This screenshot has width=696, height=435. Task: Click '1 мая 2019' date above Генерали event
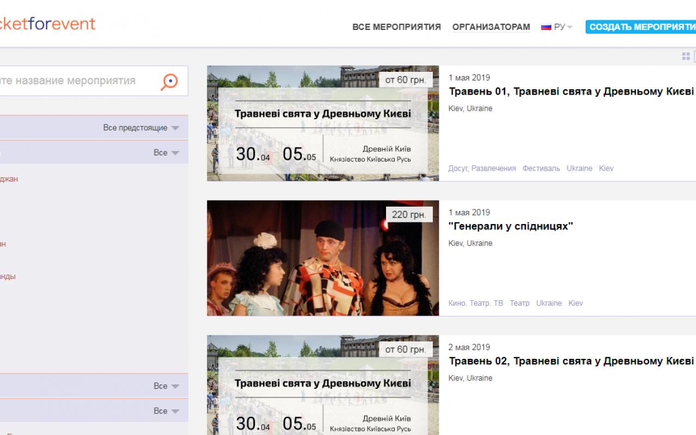coord(469,213)
